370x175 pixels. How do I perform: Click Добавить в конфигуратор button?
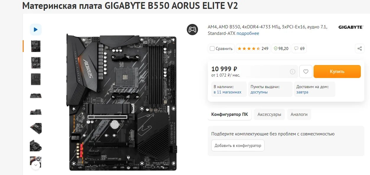238,145
